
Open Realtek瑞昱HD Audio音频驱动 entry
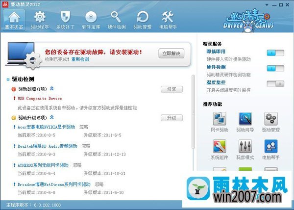pyautogui.click(x=48, y=146)
